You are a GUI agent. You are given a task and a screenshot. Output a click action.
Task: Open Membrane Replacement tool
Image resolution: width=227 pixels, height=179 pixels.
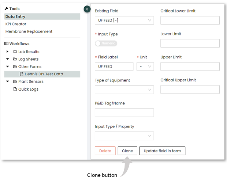pos(29,31)
